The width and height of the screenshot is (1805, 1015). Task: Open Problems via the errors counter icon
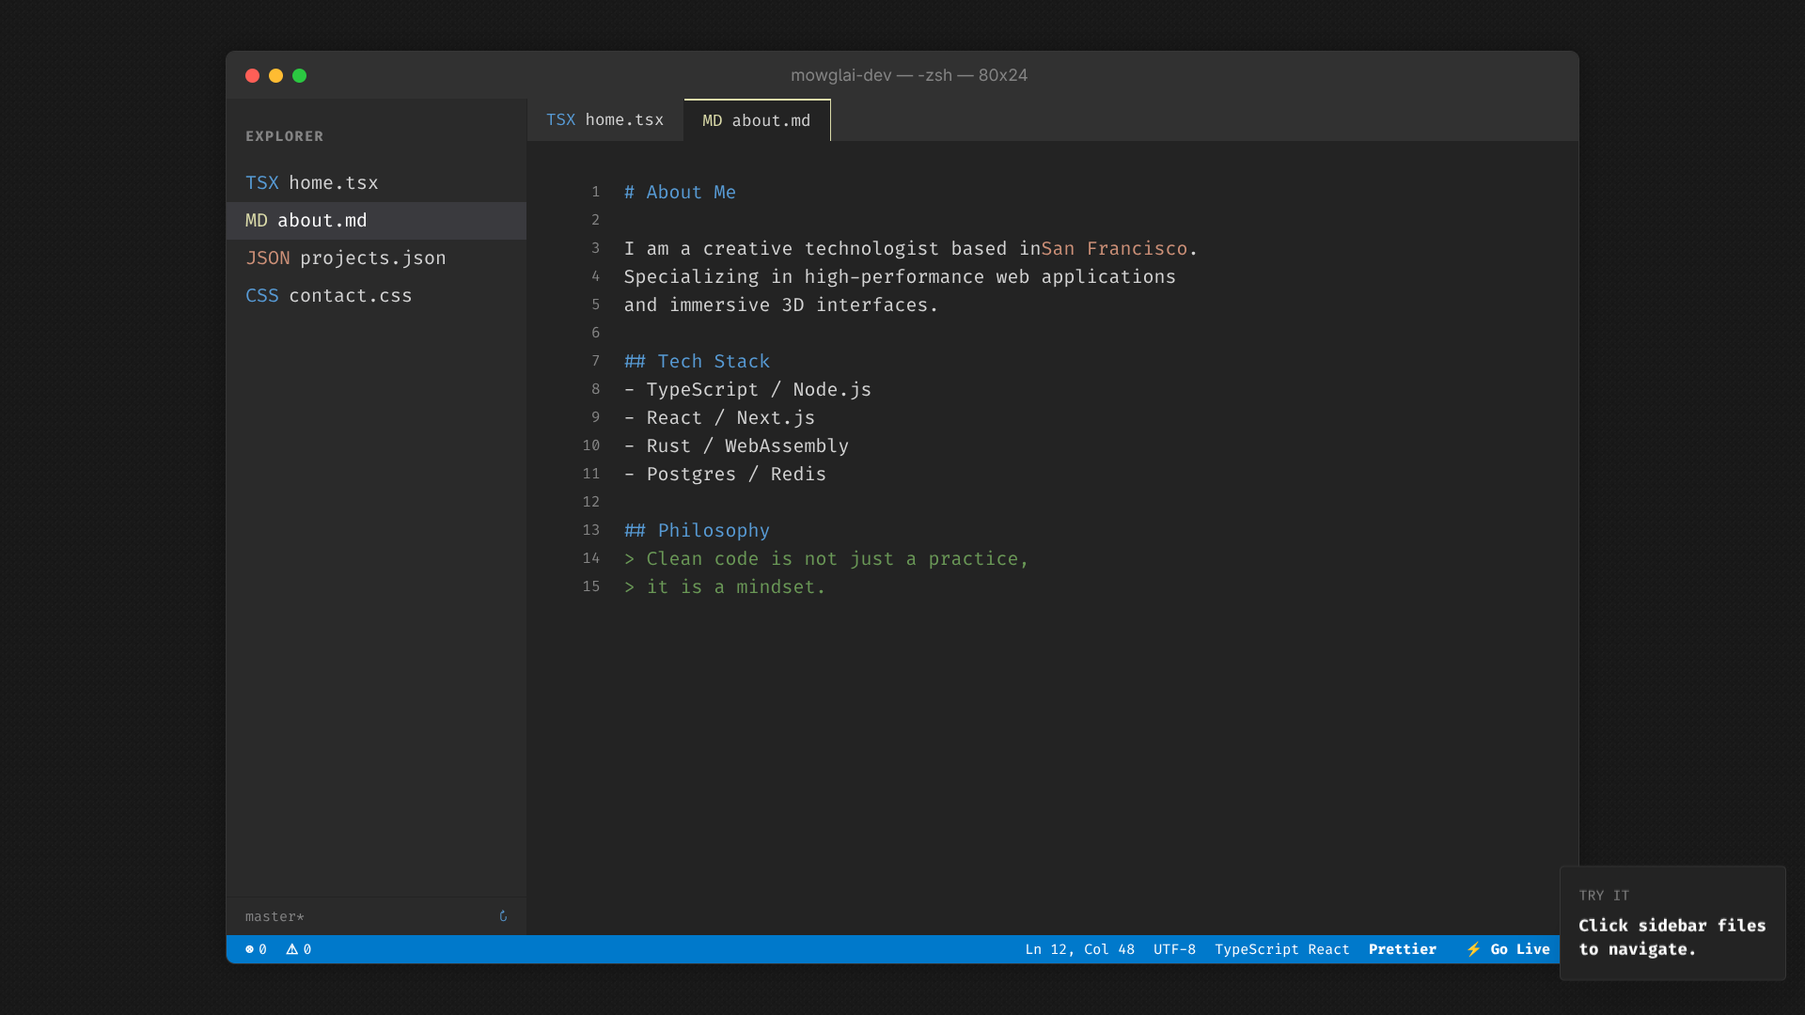point(255,949)
